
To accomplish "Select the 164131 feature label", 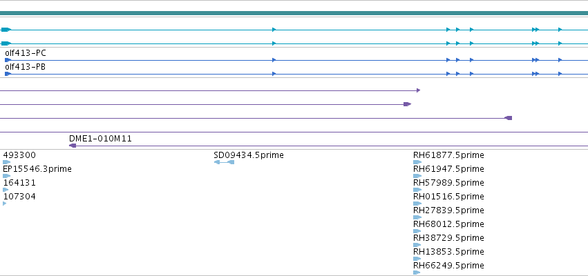I will [x=19, y=183].
